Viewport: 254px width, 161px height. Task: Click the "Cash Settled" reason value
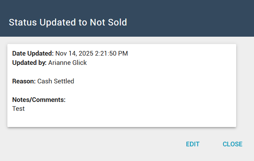point(56,81)
